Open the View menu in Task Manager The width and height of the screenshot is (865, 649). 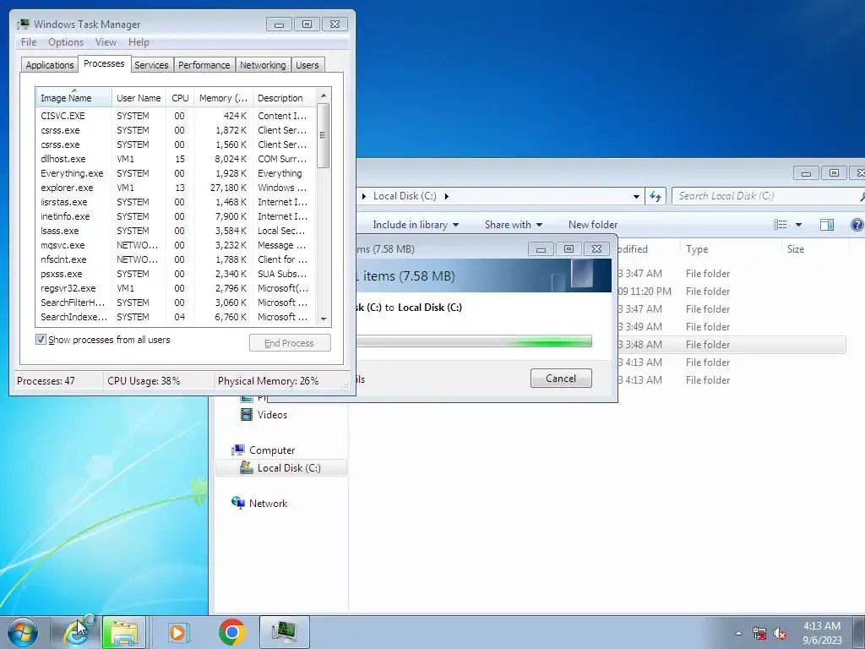[106, 42]
